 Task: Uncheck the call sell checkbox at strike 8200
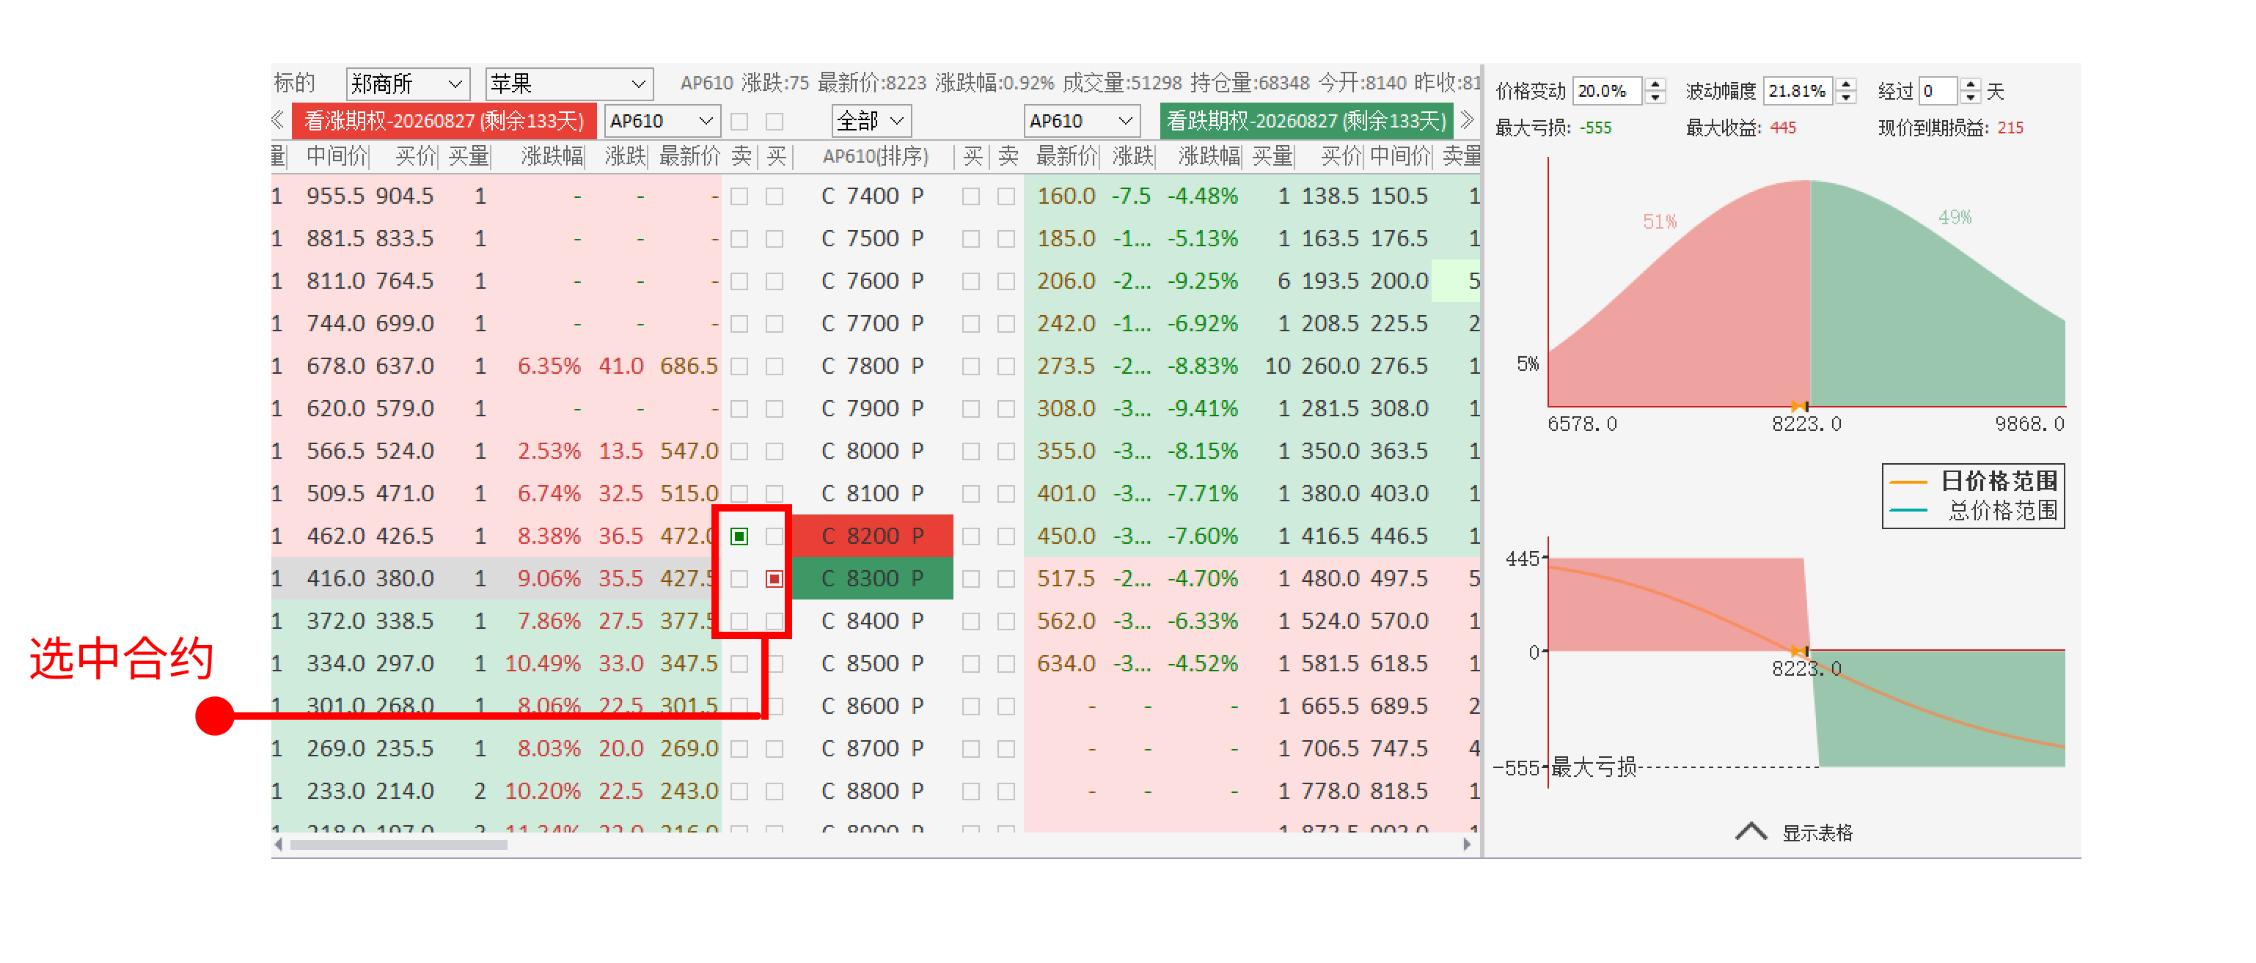click(739, 536)
